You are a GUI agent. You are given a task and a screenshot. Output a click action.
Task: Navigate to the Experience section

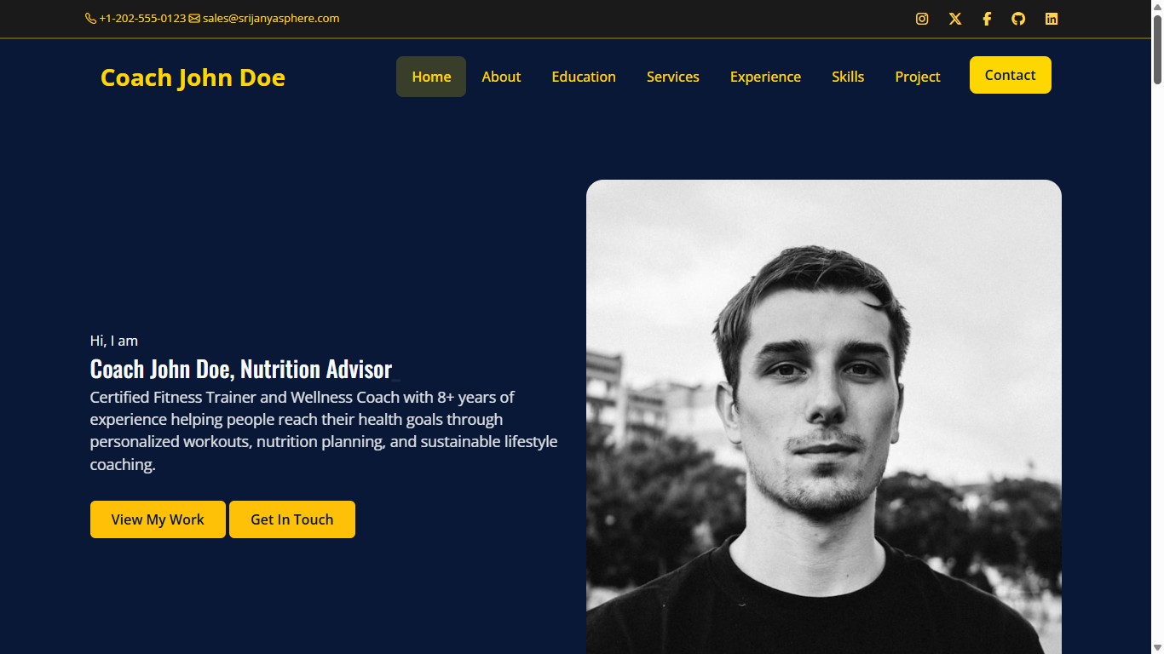pyautogui.click(x=765, y=77)
